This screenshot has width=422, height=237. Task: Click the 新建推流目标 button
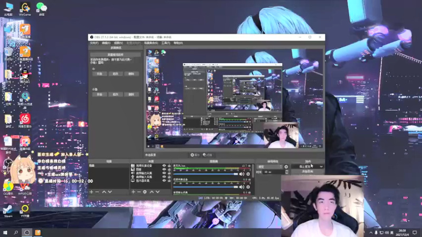coord(115,55)
